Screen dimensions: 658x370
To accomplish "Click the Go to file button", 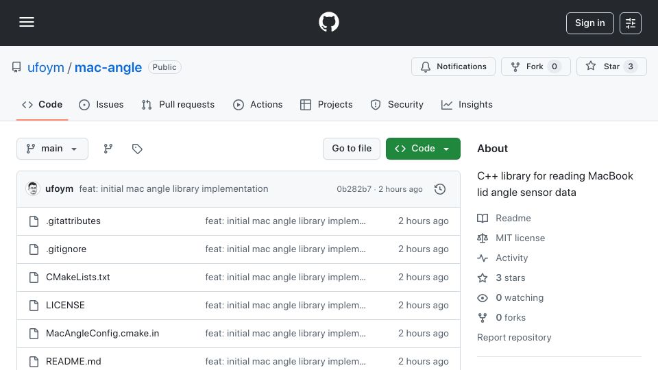I will click(352, 149).
